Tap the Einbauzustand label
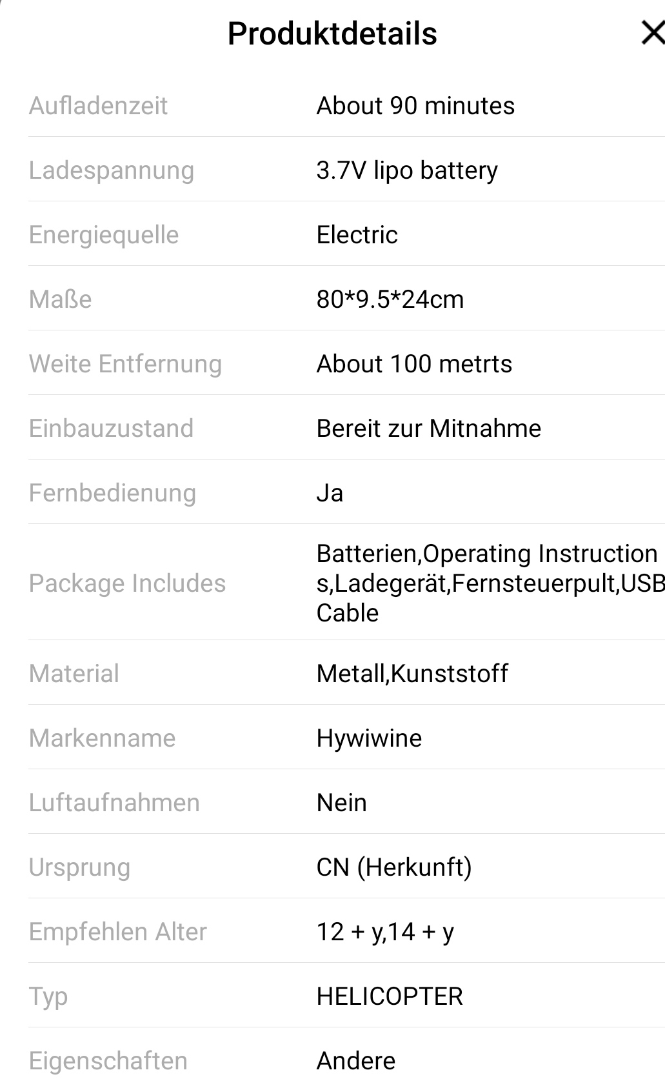This screenshot has width=665, height=1090. pyautogui.click(x=111, y=429)
